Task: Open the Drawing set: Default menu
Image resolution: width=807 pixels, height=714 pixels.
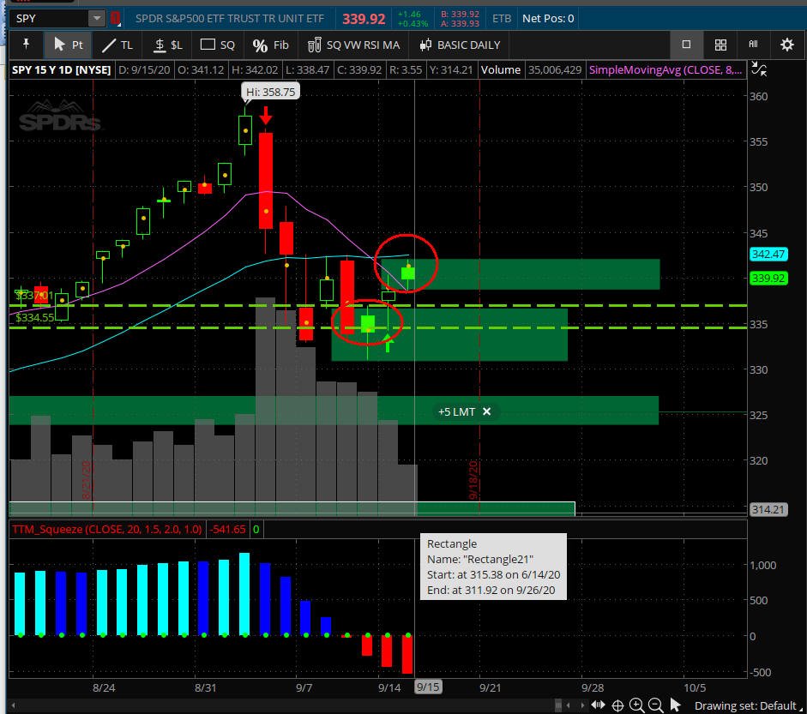Action: coord(744,705)
